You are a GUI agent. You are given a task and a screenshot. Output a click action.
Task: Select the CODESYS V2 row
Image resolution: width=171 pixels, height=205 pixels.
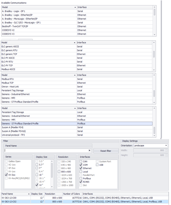[77, 30]
